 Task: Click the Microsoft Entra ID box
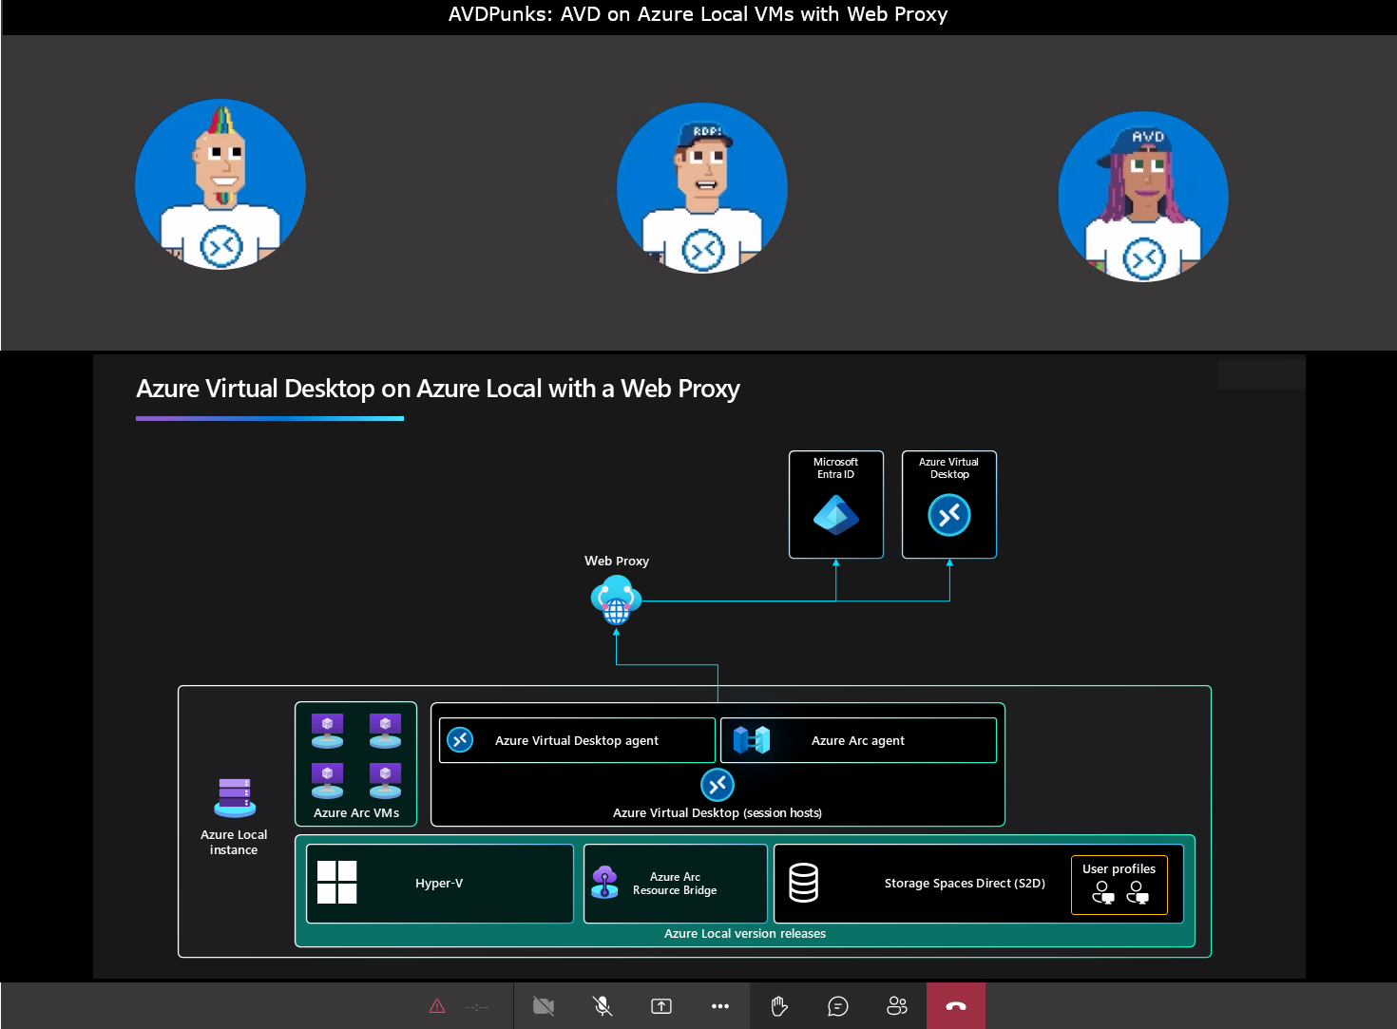tap(836, 505)
